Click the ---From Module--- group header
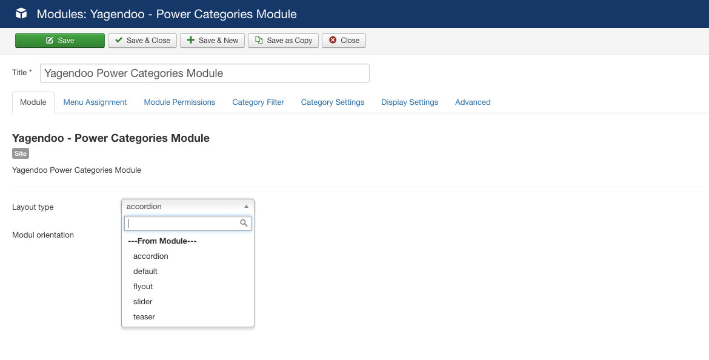This screenshot has height=360, width=709. pyautogui.click(x=162, y=241)
